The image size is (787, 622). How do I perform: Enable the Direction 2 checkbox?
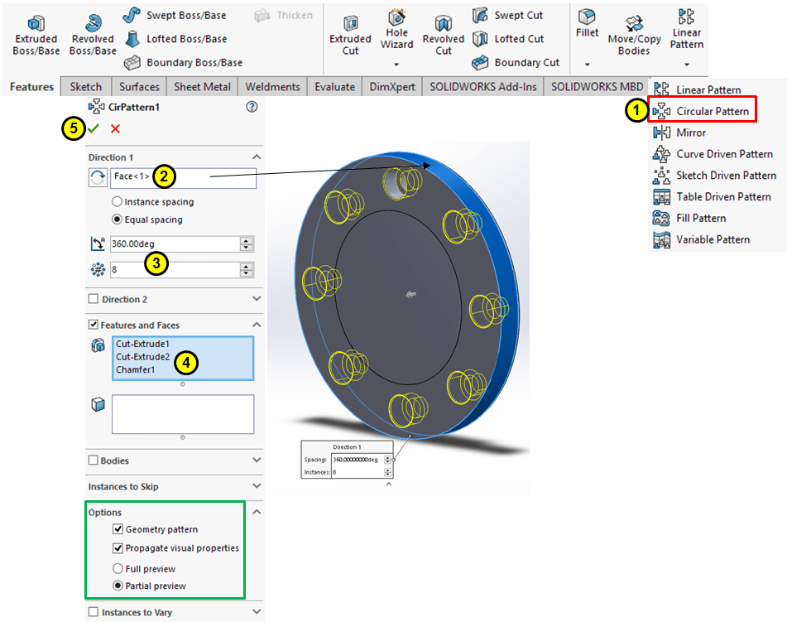pyautogui.click(x=93, y=300)
